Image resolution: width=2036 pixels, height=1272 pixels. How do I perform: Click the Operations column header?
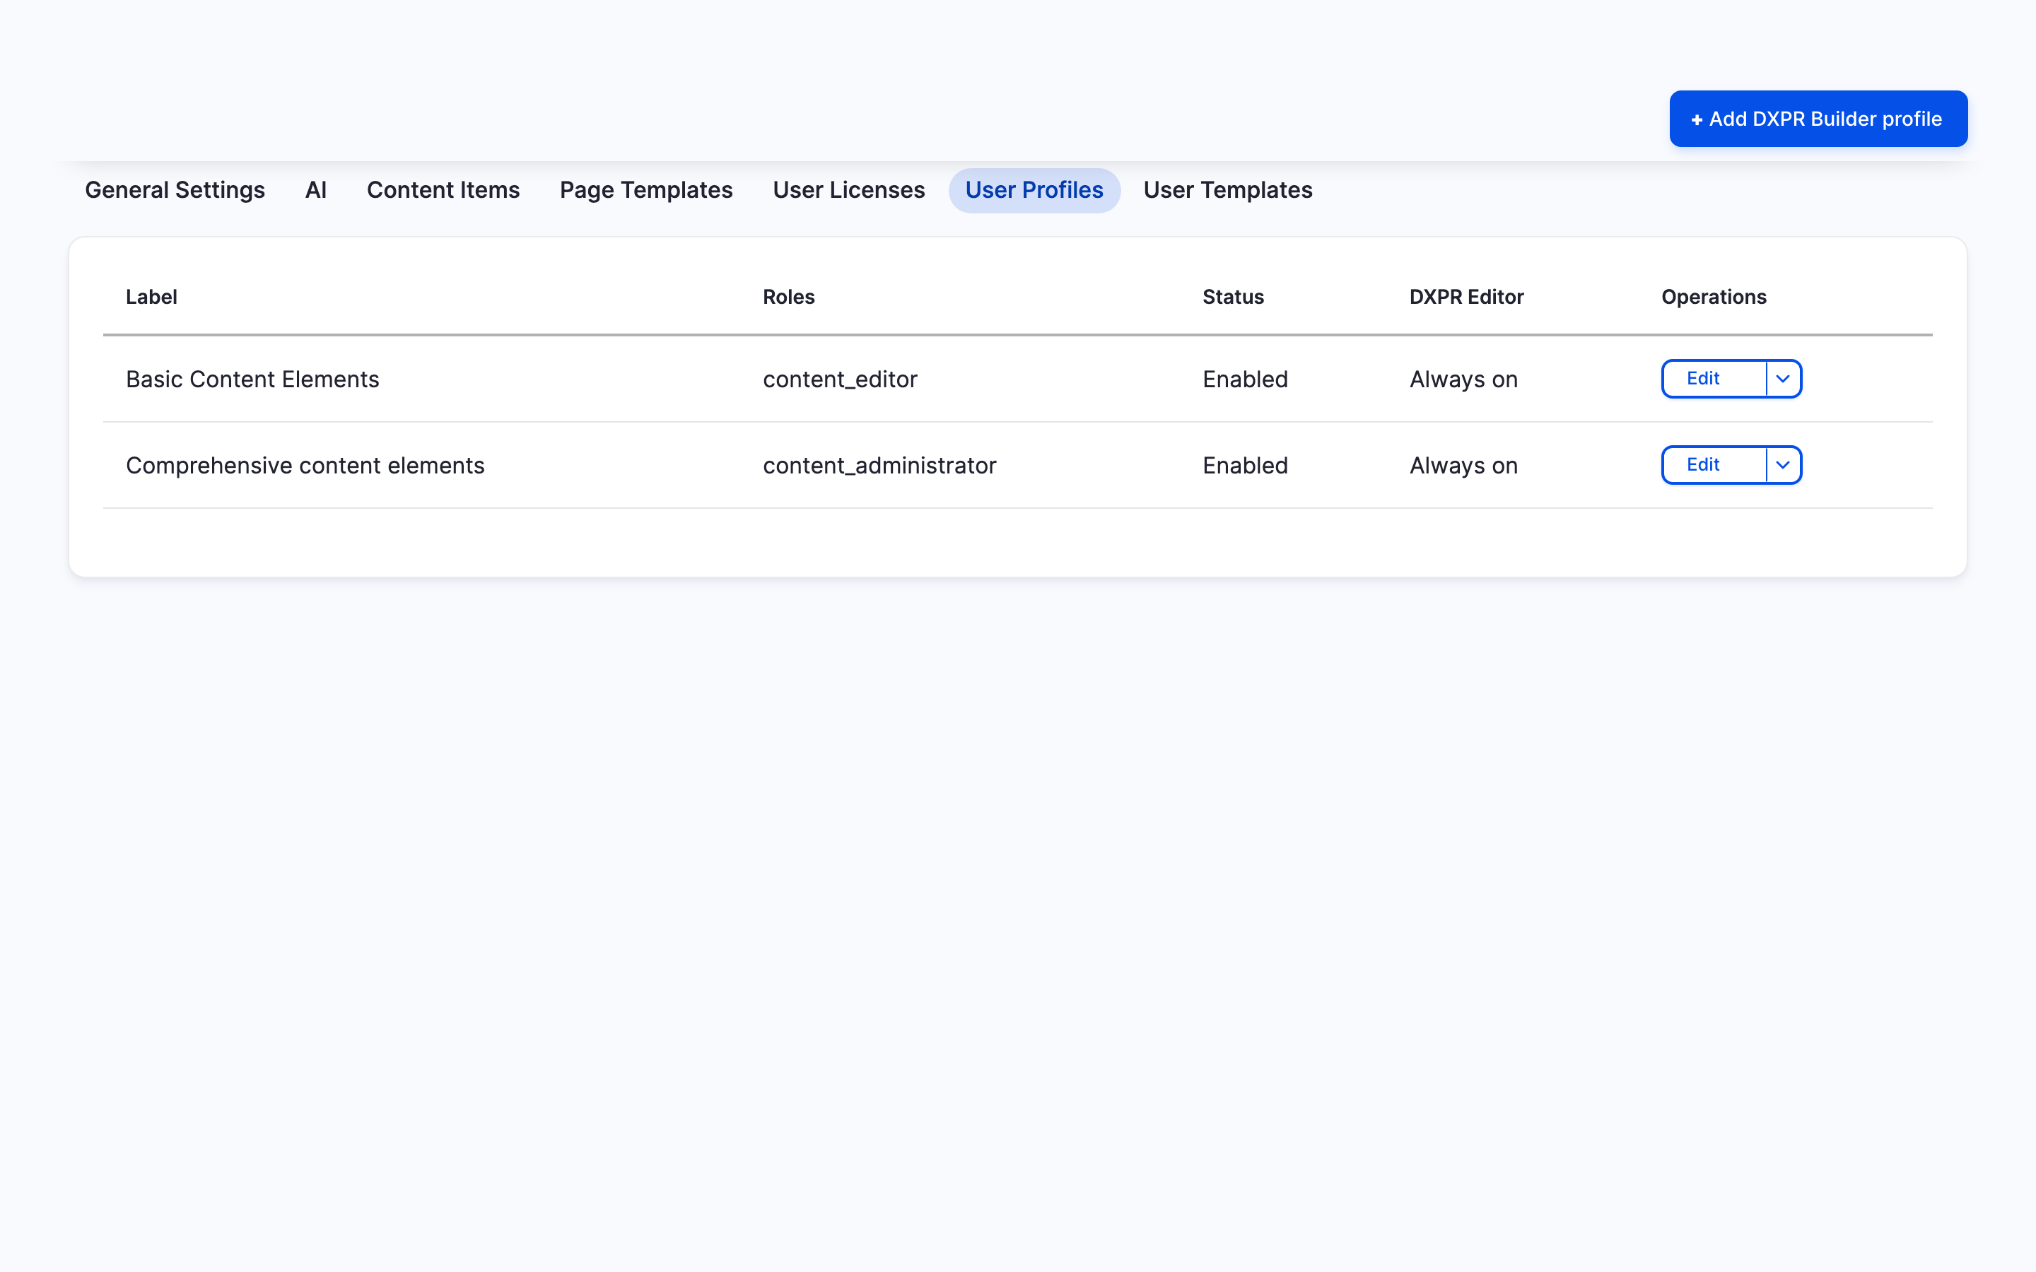click(1714, 297)
